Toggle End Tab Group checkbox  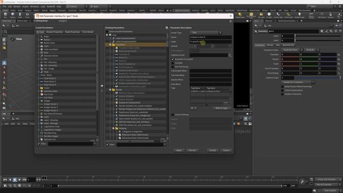pos(173,66)
